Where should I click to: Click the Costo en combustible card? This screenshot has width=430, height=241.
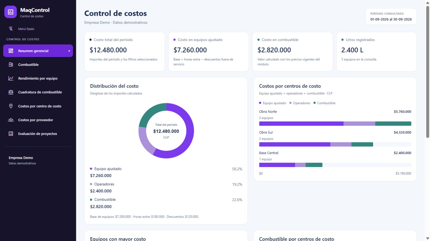[x=293, y=52]
